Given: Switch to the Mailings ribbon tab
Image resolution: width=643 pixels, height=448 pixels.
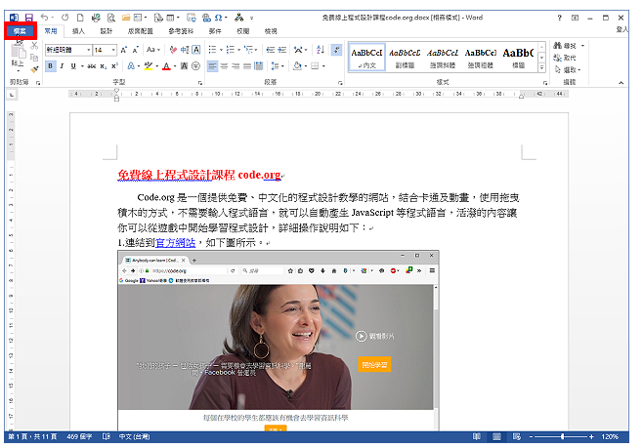Looking at the screenshot, I should click(x=215, y=31).
